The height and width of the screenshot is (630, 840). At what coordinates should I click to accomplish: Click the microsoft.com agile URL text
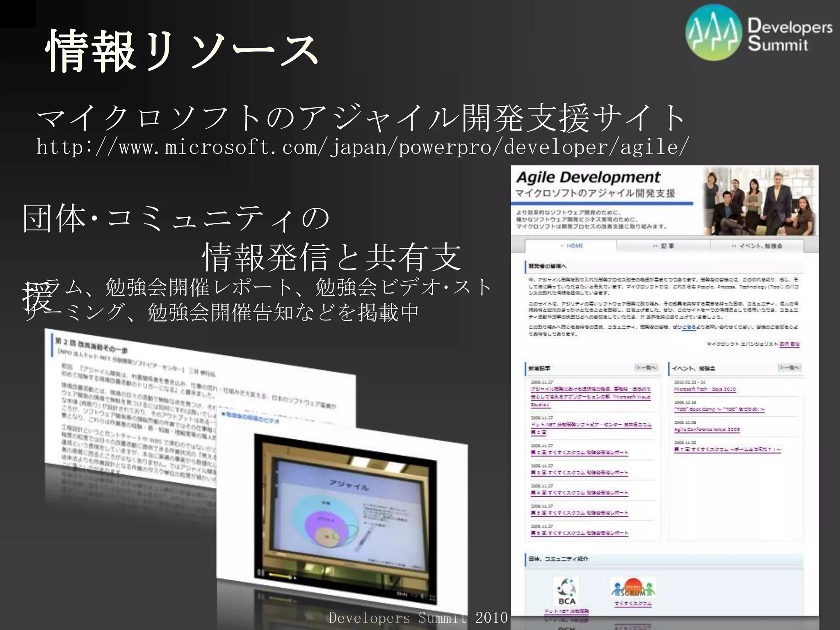(363, 147)
